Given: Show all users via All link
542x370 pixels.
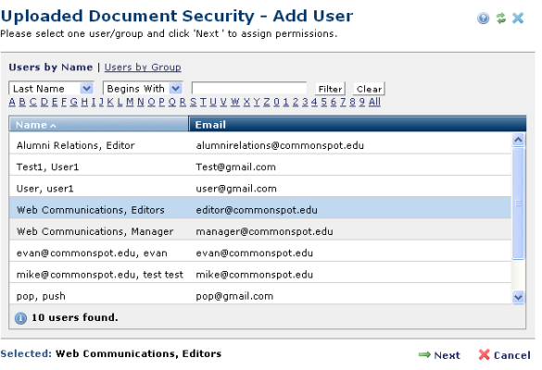Looking at the screenshot, I should (374, 102).
